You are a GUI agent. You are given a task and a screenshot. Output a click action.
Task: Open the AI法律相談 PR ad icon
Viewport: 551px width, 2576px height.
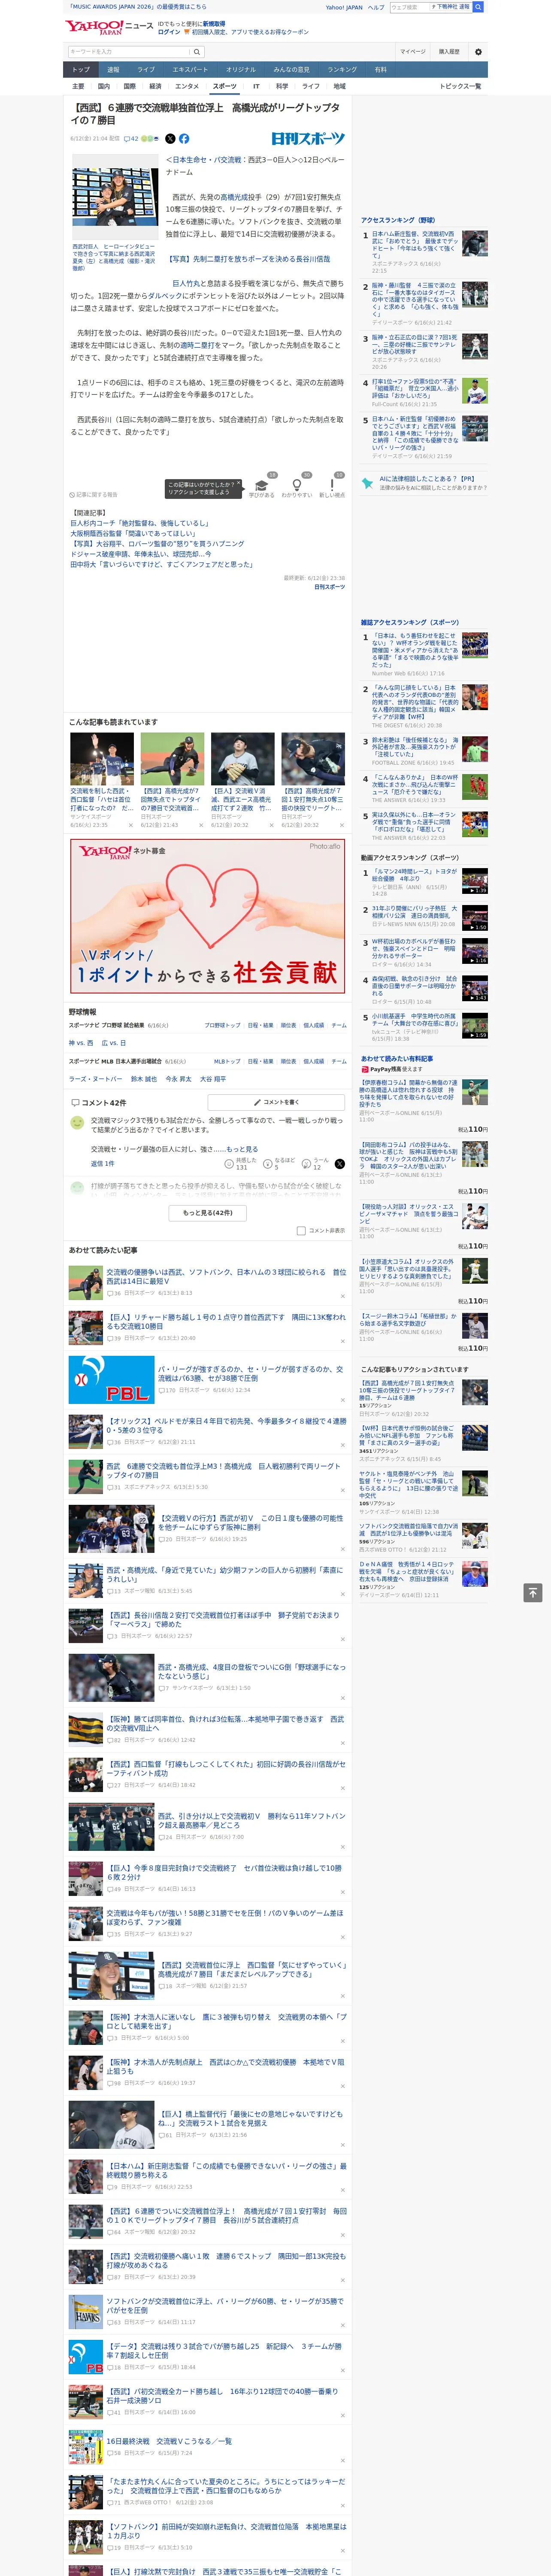point(367,483)
